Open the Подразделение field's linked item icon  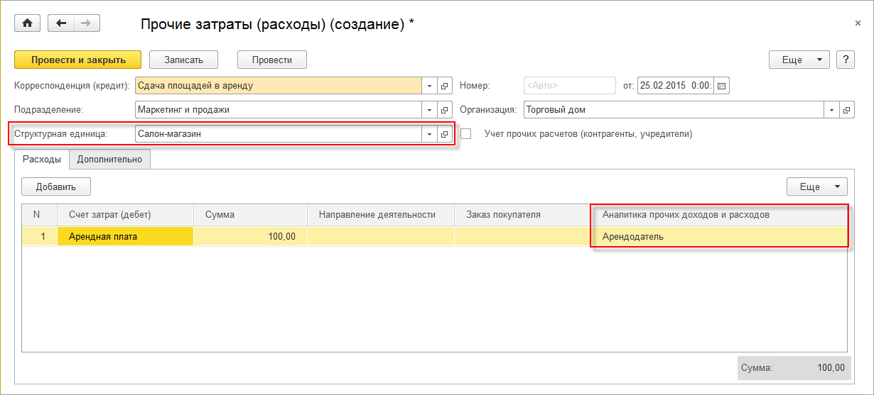coord(446,110)
